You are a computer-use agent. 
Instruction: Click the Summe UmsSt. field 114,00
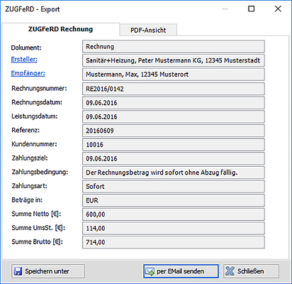tap(174, 229)
